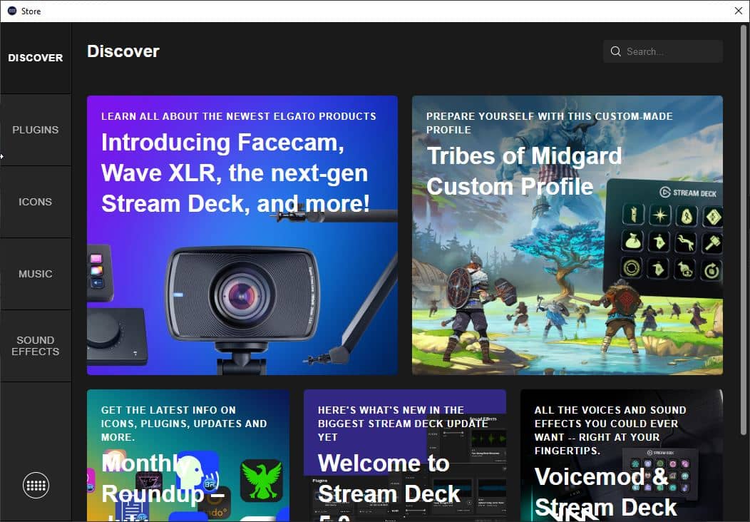Viewport: 750px width, 522px height.
Task: Focus the Search input field
Action: (663, 51)
